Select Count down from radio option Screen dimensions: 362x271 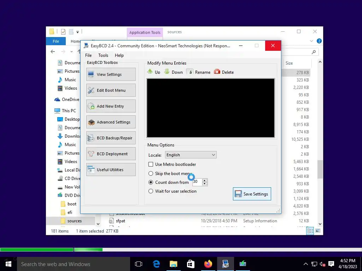click(151, 182)
